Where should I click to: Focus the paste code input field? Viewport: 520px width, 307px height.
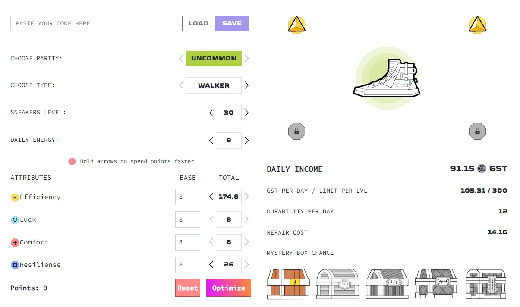coord(96,24)
